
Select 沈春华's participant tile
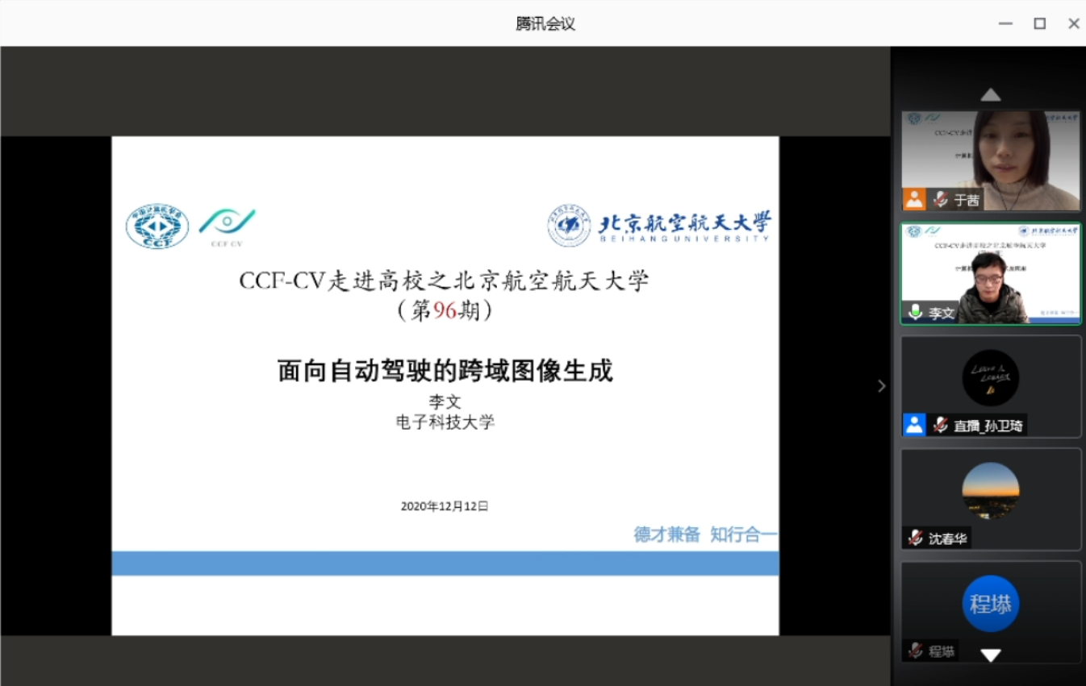coord(991,500)
